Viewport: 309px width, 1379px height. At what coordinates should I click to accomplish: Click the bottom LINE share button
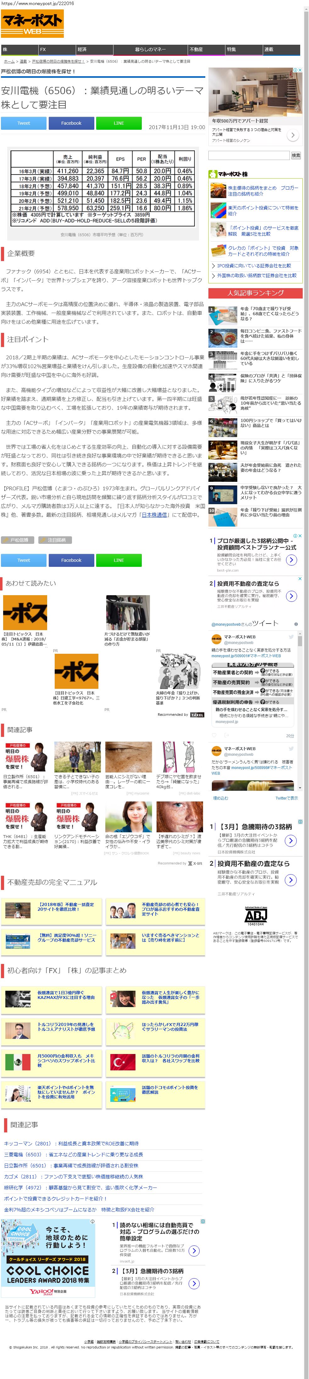[119, 561]
